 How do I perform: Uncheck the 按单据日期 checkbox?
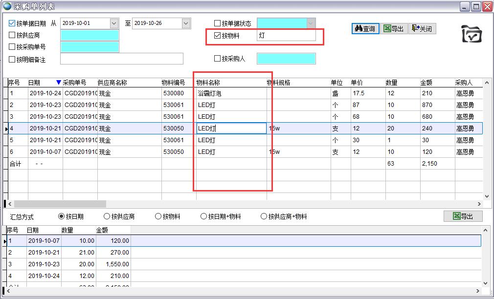[x=12, y=23]
